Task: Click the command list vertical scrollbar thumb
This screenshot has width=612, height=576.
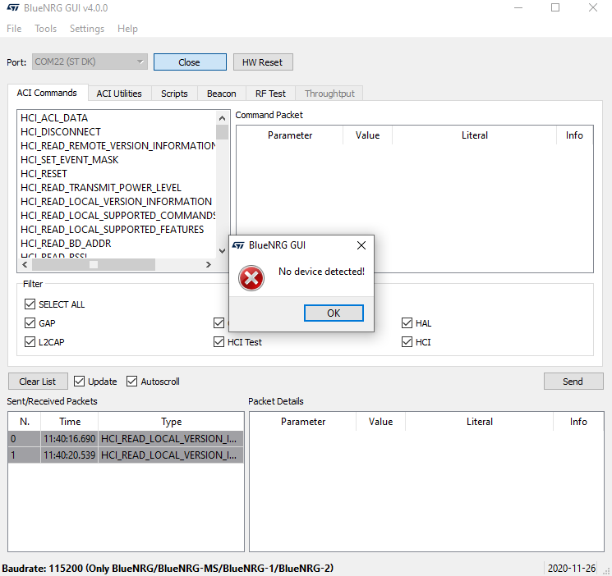Action: 222,132
